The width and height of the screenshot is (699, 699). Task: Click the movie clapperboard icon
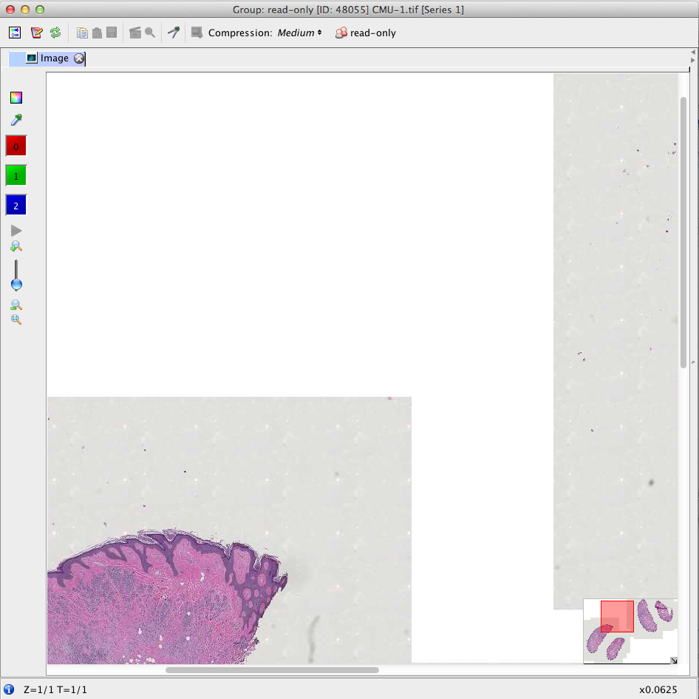135,33
